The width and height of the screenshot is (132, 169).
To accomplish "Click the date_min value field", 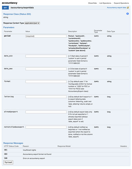I will 46,56.
